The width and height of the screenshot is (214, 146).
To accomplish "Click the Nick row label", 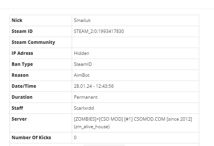I will tap(17, 20).
